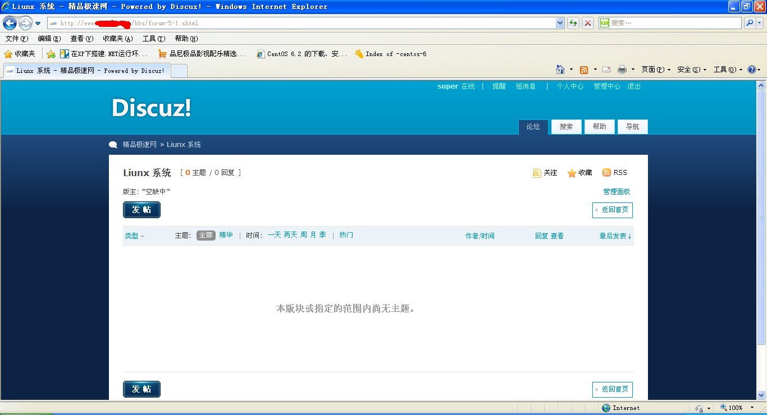Click the 在线 status link
The height and width of the screenshot is (415, 767).
(x=468, y=86)
